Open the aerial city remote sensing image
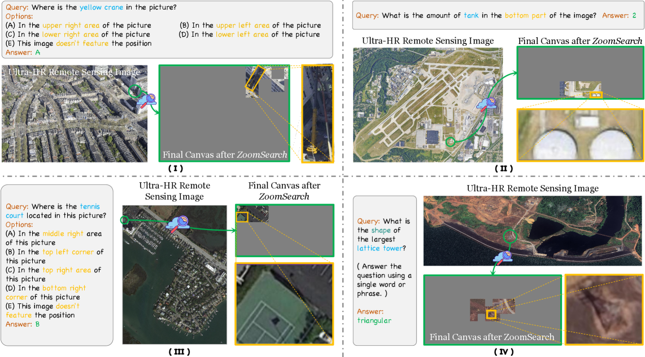Viewport: 645px width, 357px height. tap(75, 113)
